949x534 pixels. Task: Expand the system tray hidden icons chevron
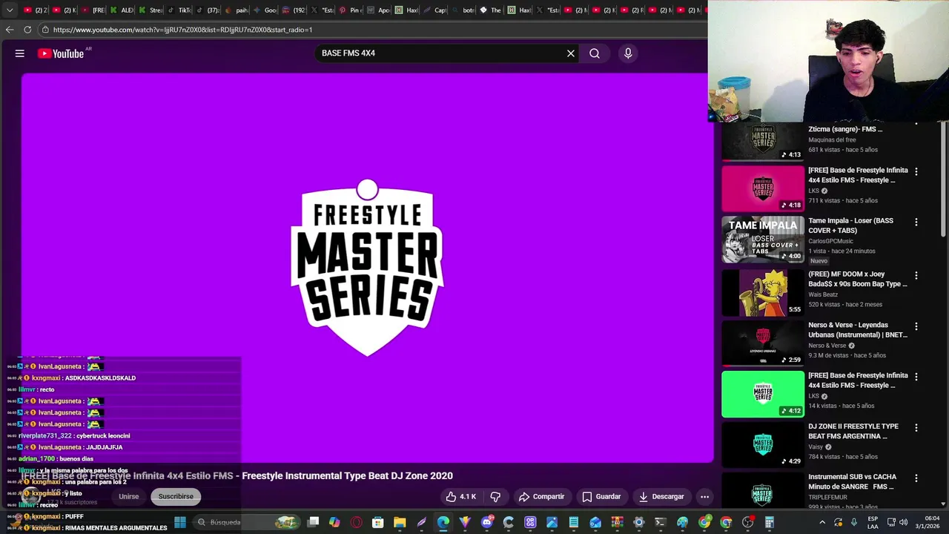(822, 522)
